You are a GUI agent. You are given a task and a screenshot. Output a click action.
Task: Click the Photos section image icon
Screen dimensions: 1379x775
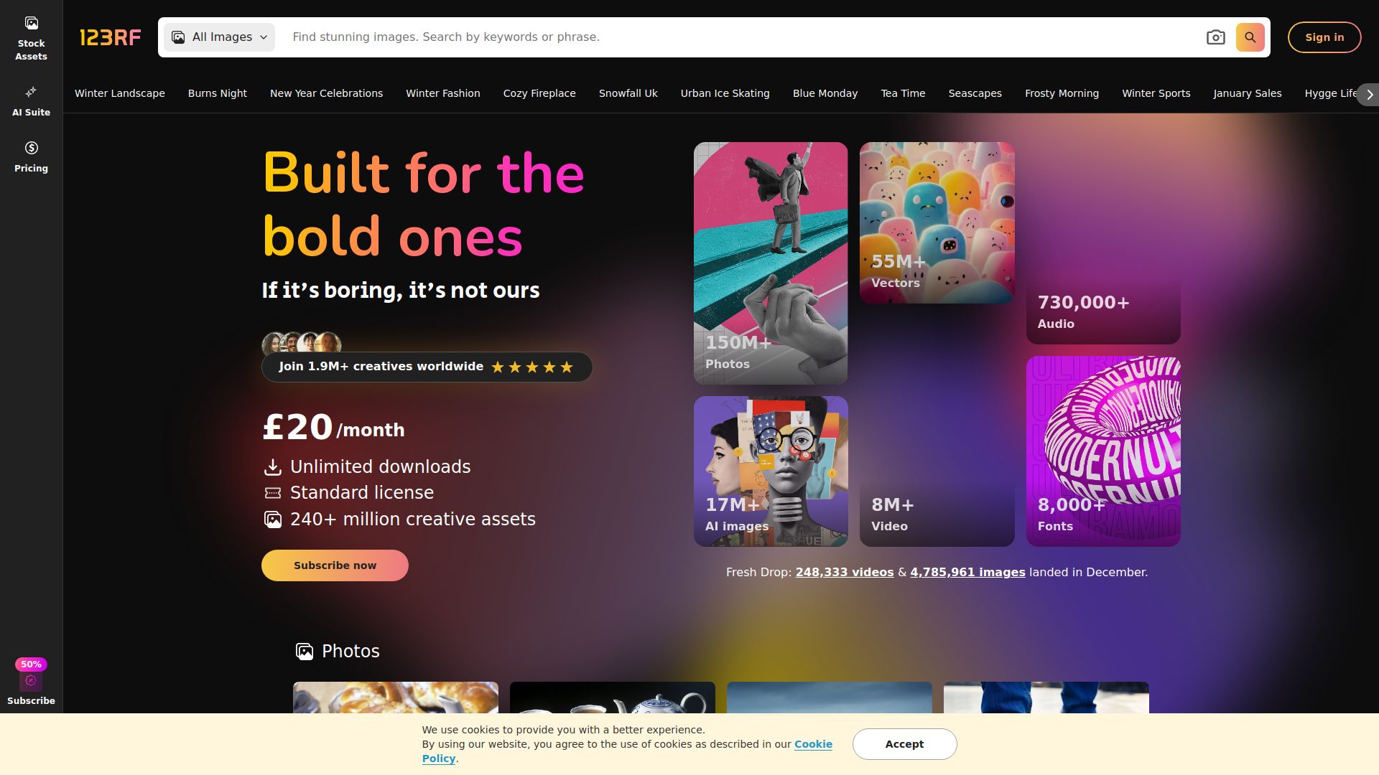(305, 651)
